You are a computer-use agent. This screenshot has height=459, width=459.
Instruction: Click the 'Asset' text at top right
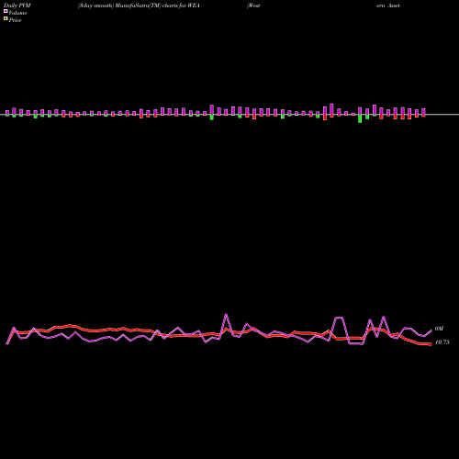394,6
